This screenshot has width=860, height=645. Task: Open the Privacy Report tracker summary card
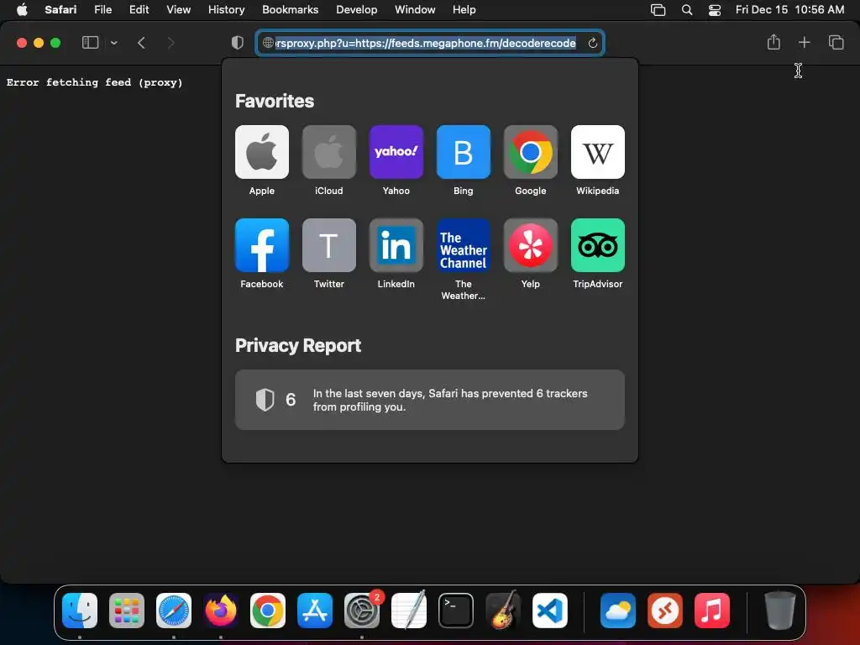(x=429, y=400)
